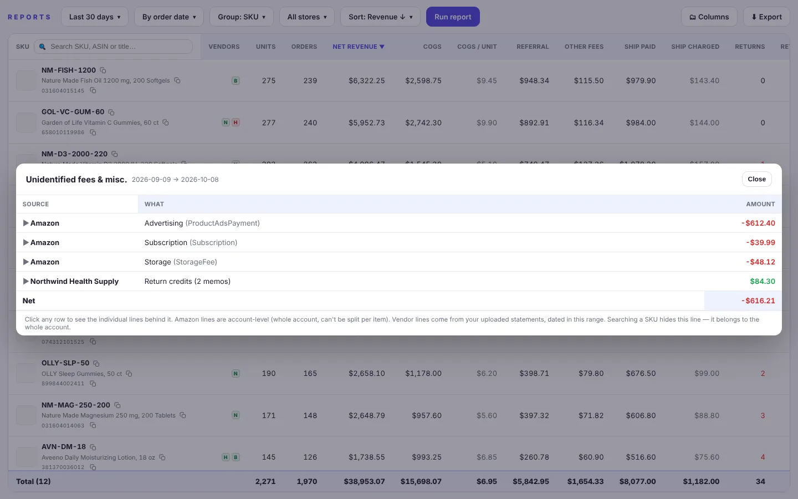Screen dimensions: 798x499
Task: Sort by the NET REVENUE column header
Action: (x=359, y=47)
